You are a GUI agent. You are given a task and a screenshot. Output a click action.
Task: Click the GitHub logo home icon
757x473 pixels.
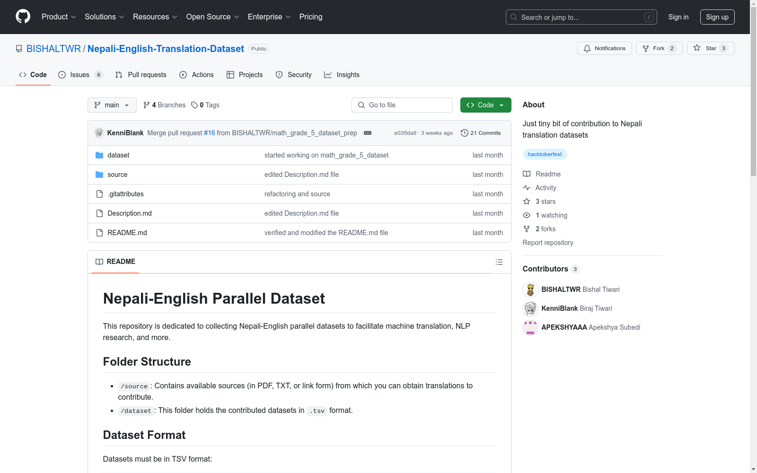pyautogui.click(x=23, y=17)
